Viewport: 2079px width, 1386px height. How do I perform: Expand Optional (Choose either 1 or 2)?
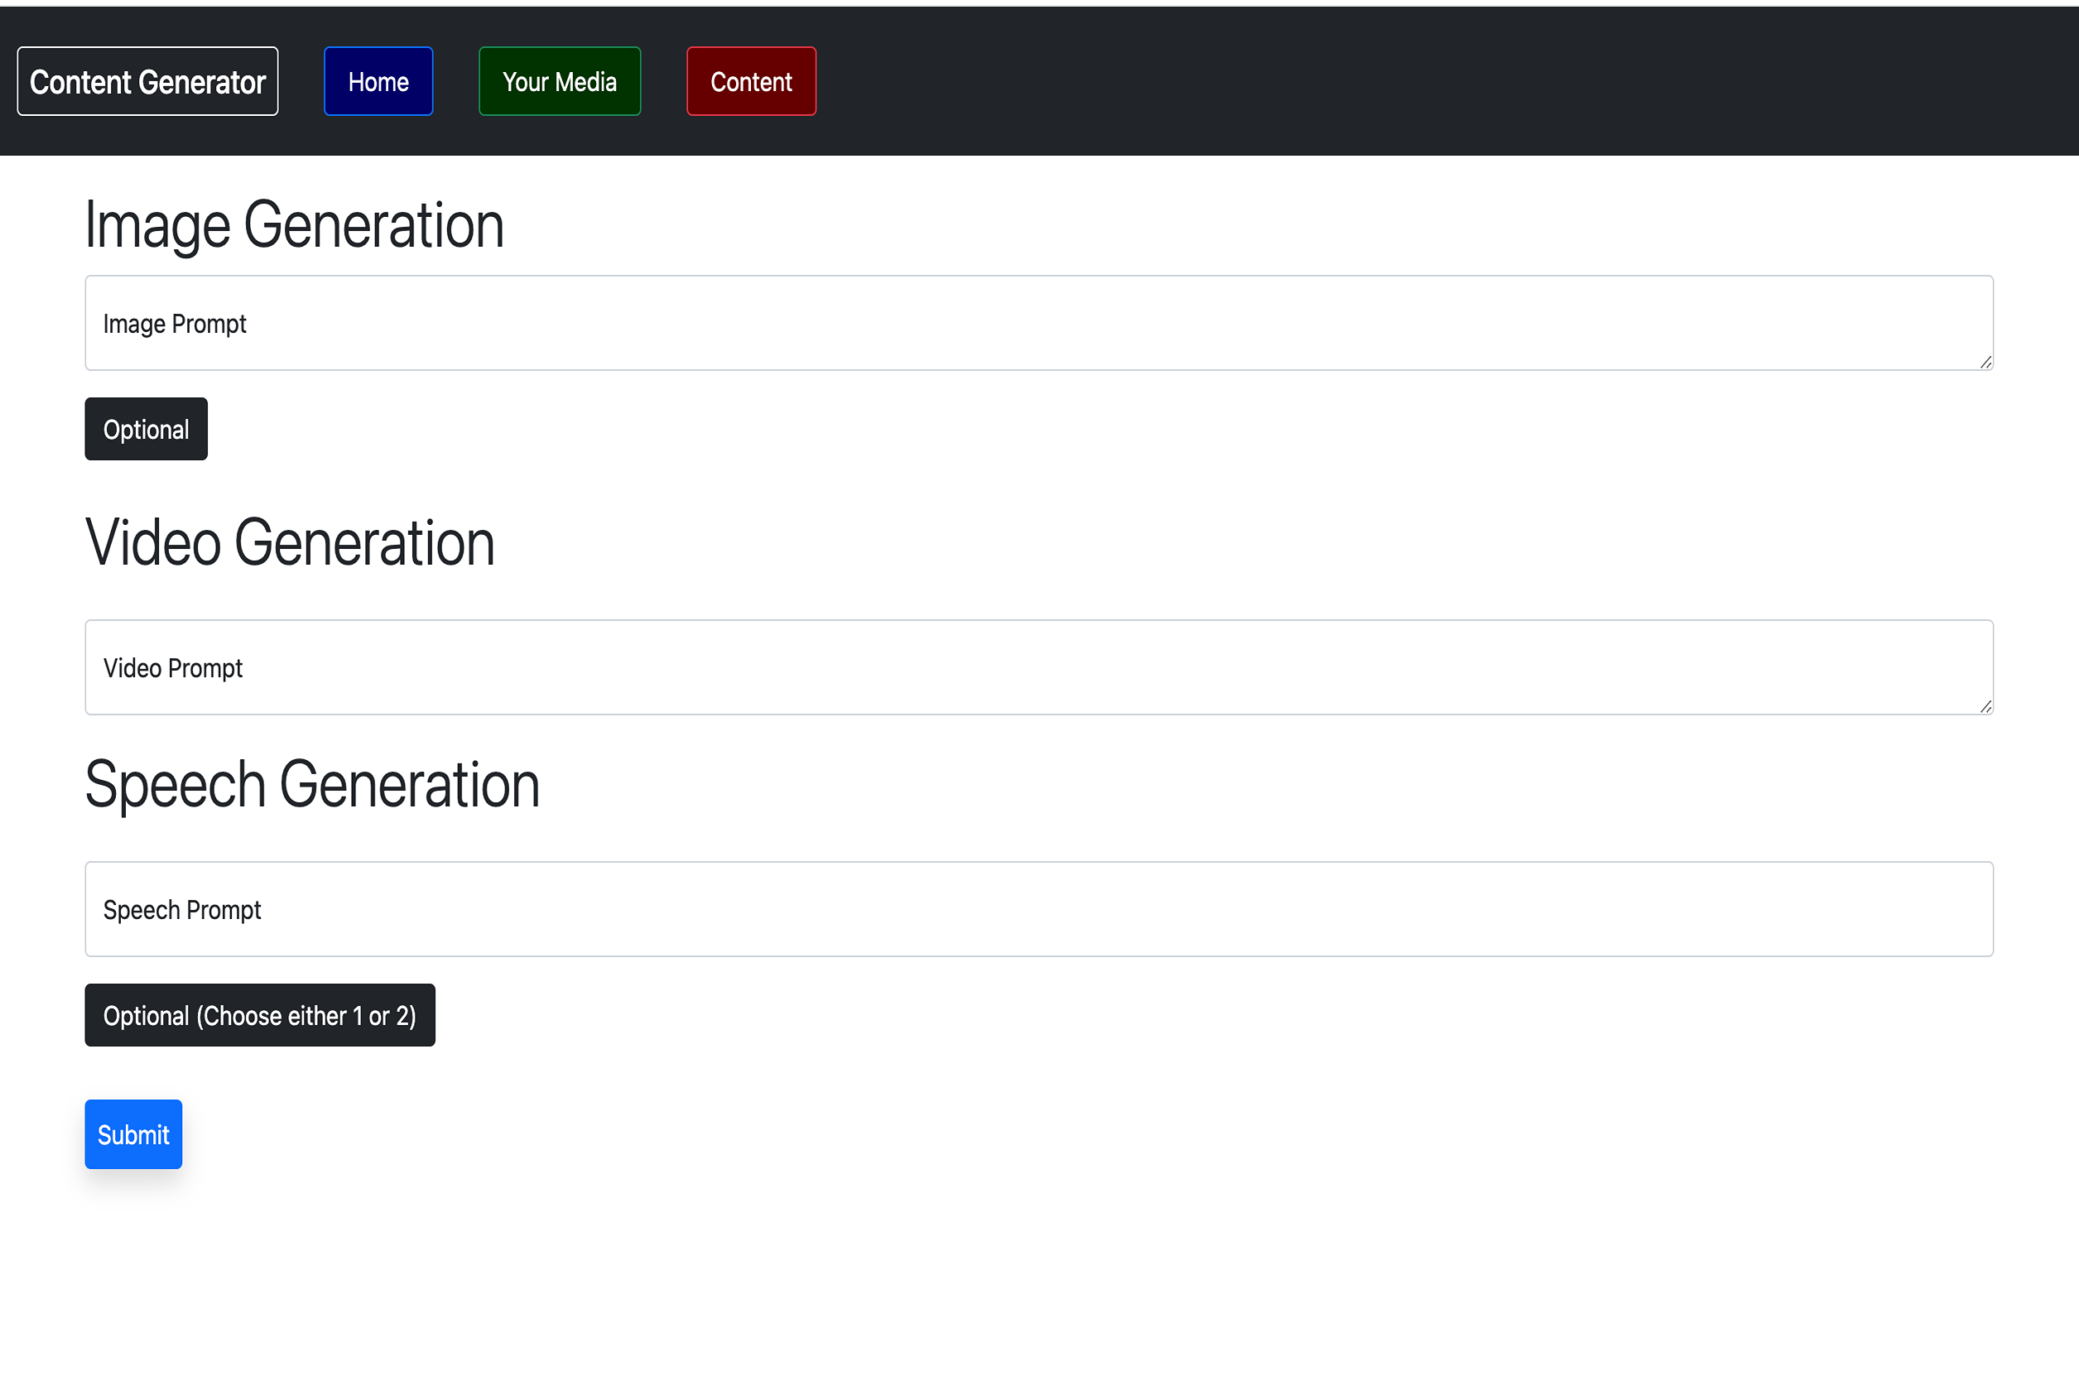[x=260, y=1015]
